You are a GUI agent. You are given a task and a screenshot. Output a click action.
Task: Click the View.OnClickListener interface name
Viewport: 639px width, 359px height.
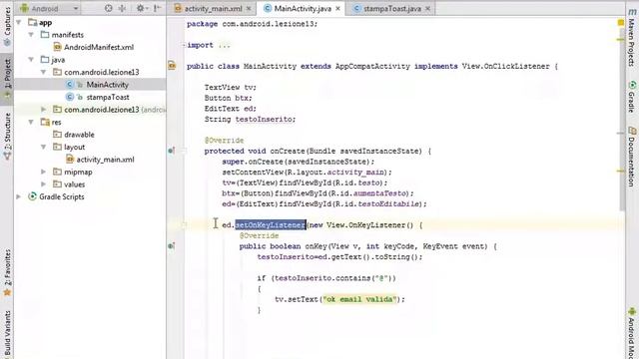[x=506, y=67]
